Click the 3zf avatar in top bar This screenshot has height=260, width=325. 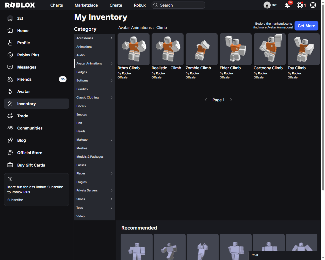[x=267, y=5]
